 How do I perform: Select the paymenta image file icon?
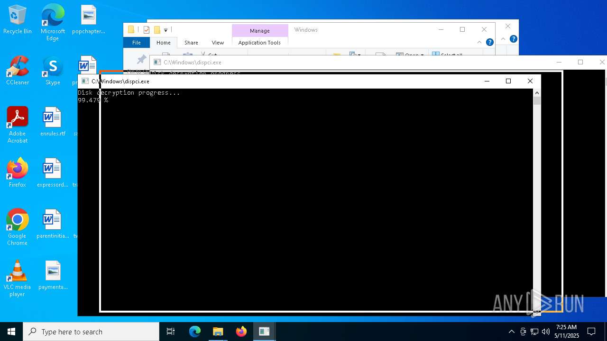coord(53,276)
